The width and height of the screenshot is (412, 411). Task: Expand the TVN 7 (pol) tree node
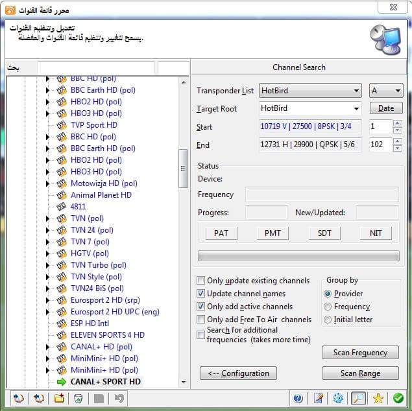[47, 242]
